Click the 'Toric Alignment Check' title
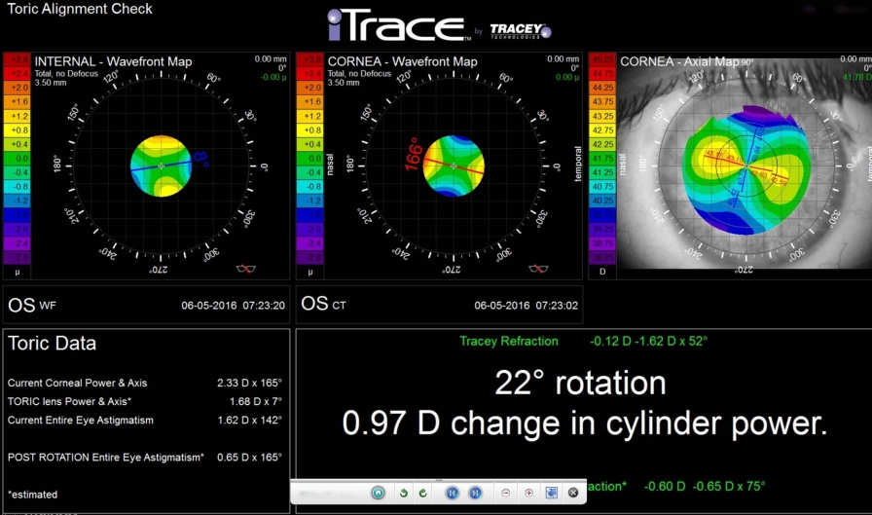Screen dimensions: 872x515 click(x=80, y=9)
